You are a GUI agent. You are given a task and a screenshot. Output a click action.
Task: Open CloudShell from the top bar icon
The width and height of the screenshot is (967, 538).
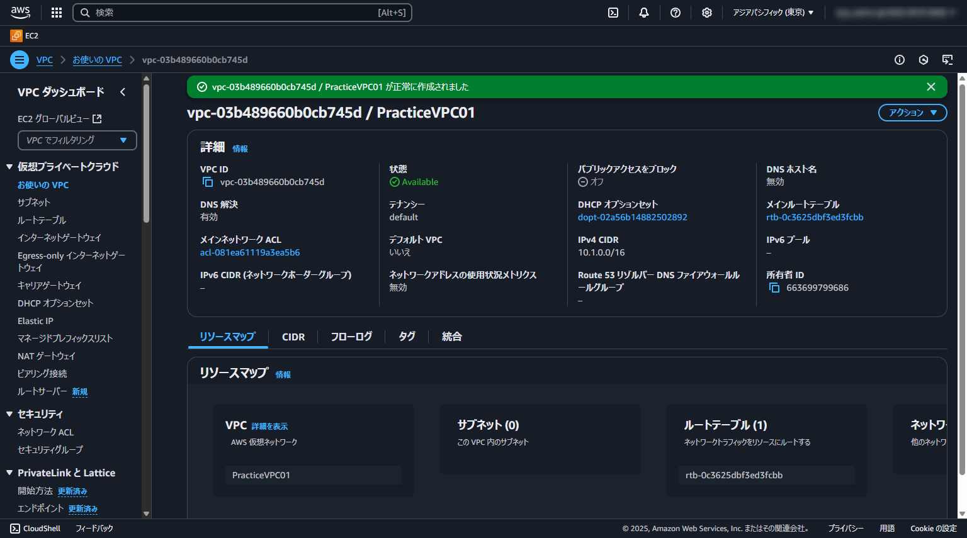coord(613,13)
